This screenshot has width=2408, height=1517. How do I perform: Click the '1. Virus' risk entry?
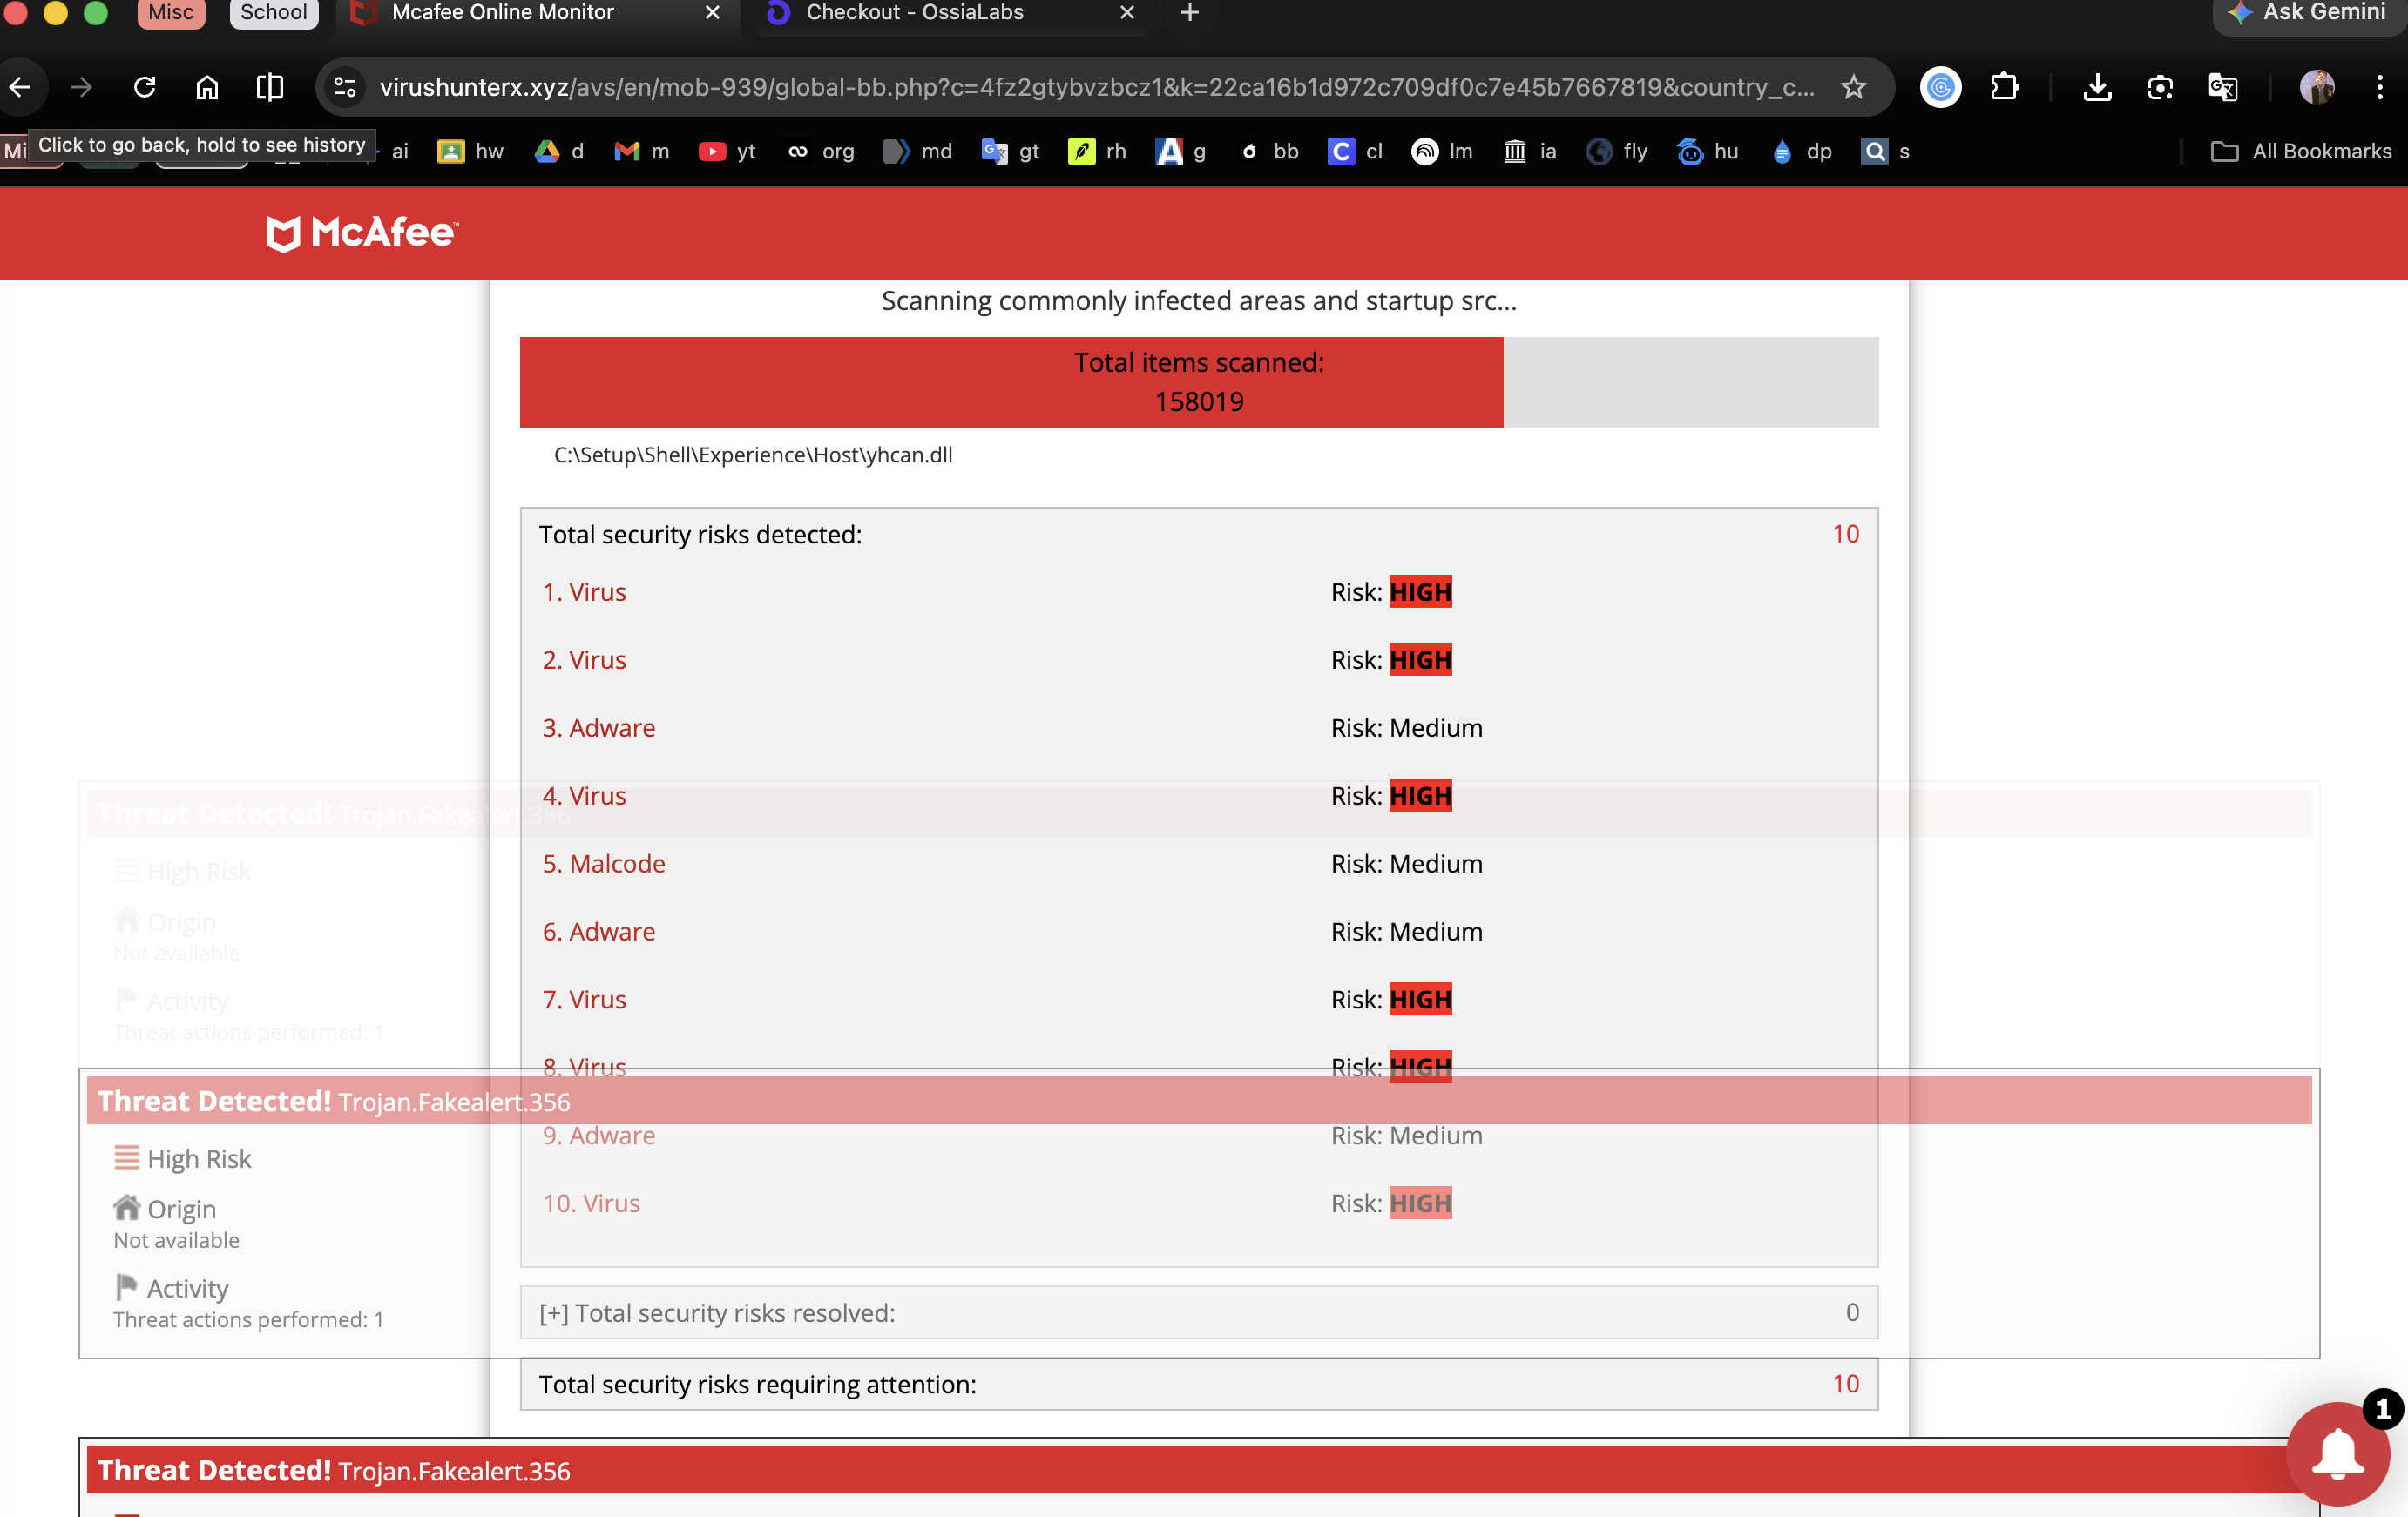click(584, 591)
